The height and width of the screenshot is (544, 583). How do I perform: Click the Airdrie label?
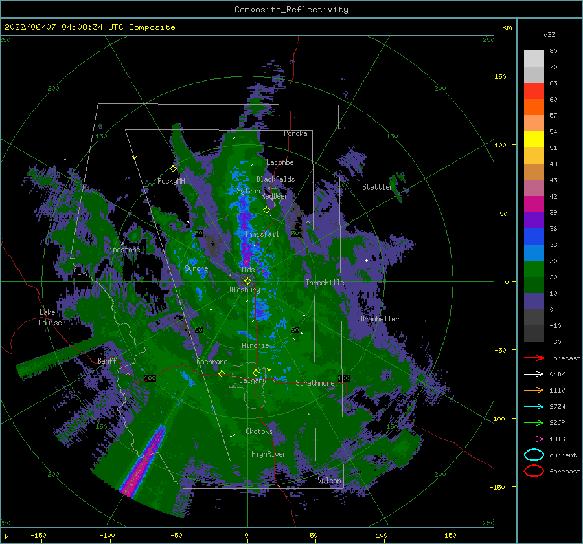pyautogui.click(x=255, y=345)
